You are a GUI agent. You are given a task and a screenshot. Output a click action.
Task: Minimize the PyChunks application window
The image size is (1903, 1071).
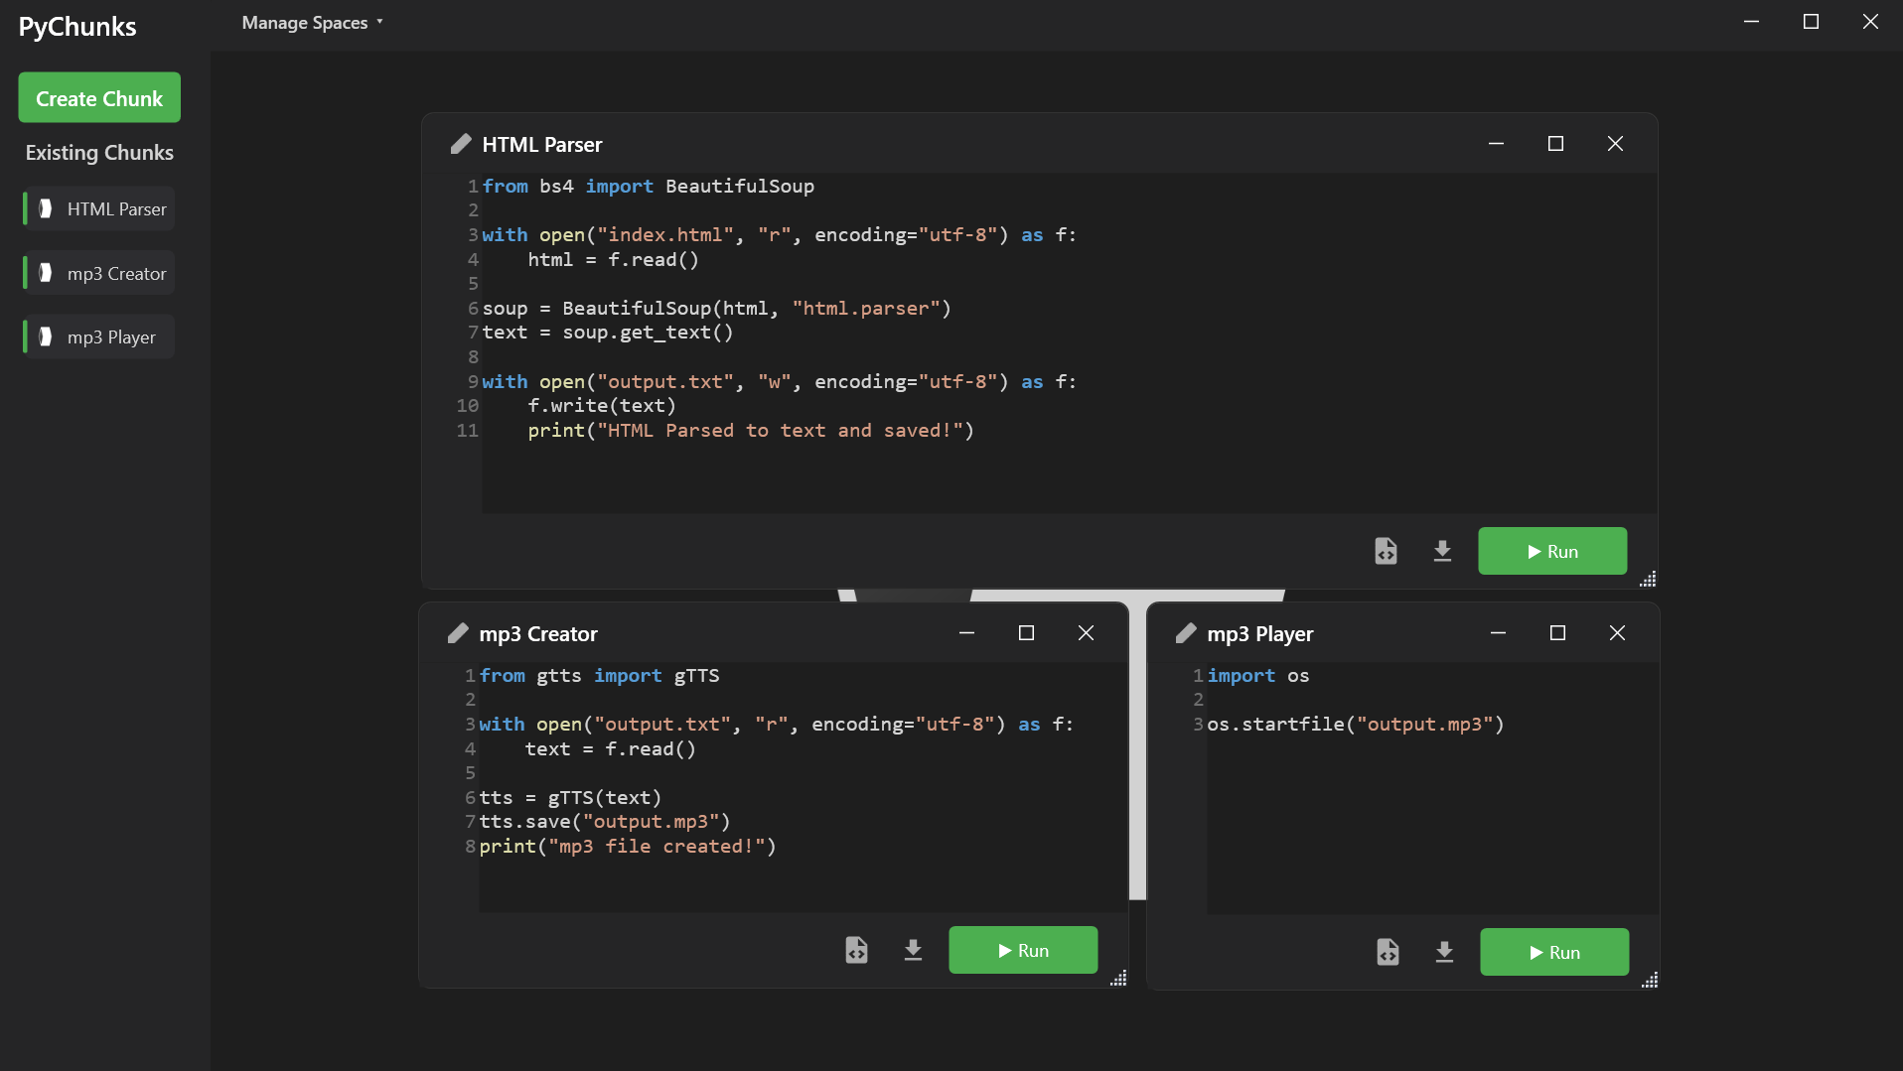[1752, 22]
